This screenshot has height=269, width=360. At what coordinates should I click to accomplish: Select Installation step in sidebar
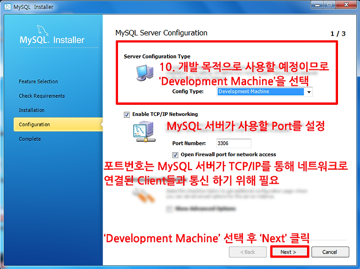[x=31, y=110]
